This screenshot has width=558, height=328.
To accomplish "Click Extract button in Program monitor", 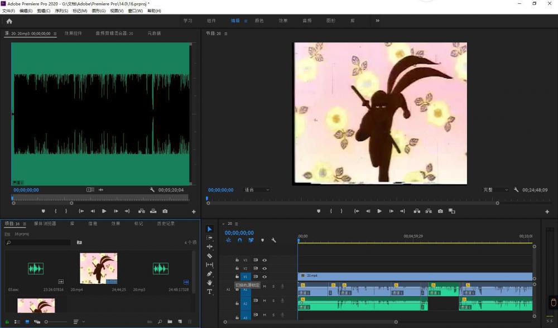I will click(x=429, y=211).
